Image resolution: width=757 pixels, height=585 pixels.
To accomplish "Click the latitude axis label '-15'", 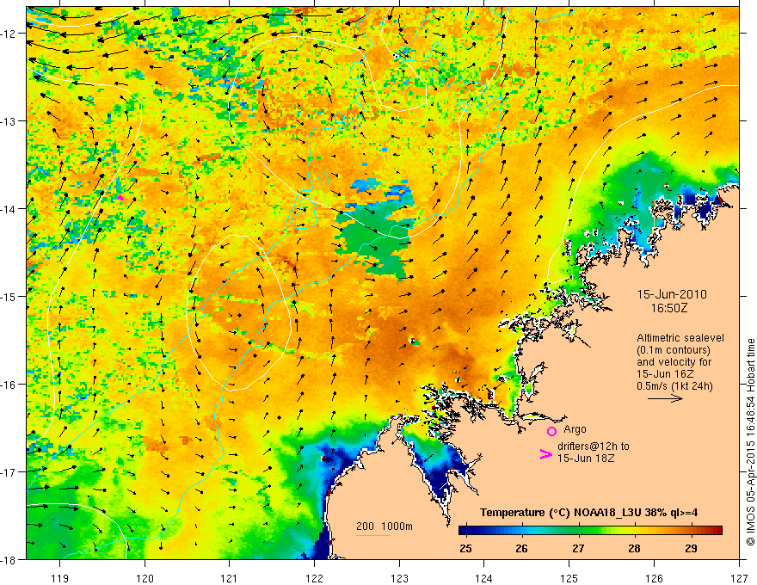I will 9,296.
